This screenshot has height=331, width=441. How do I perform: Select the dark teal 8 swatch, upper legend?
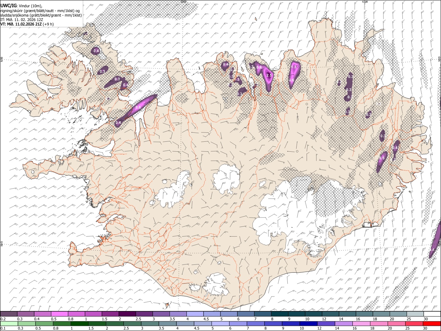pos(279,314)
